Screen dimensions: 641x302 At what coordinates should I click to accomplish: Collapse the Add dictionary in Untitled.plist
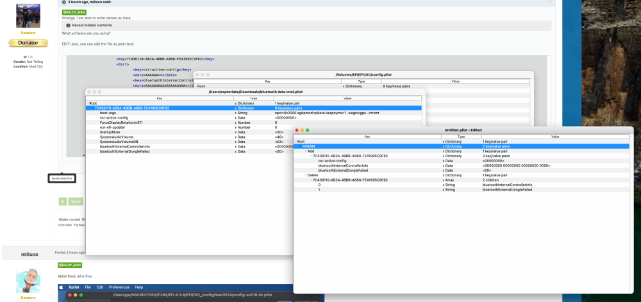(x=305, y=151)
